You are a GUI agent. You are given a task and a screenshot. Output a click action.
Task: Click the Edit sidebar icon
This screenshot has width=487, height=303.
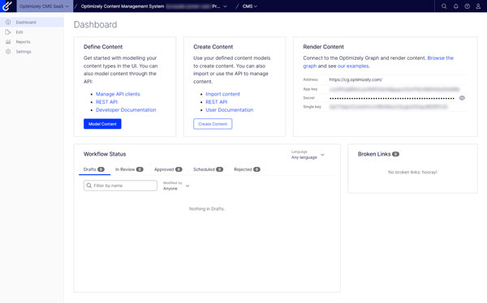click(x=8, y=32)
